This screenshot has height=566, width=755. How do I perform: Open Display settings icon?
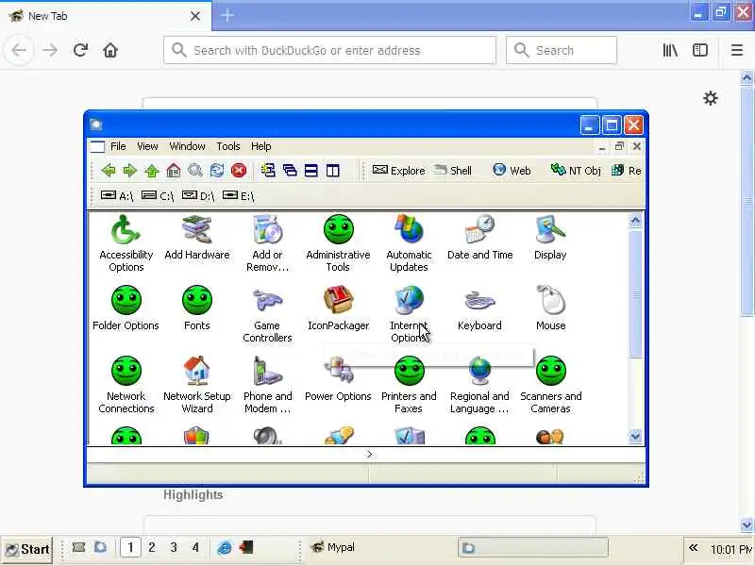point(550,238)
